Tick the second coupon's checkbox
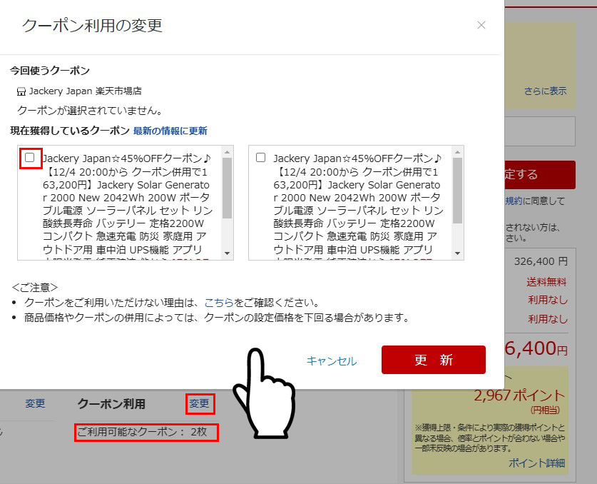Viewport: 597px width, 484px height. (261, 157)
